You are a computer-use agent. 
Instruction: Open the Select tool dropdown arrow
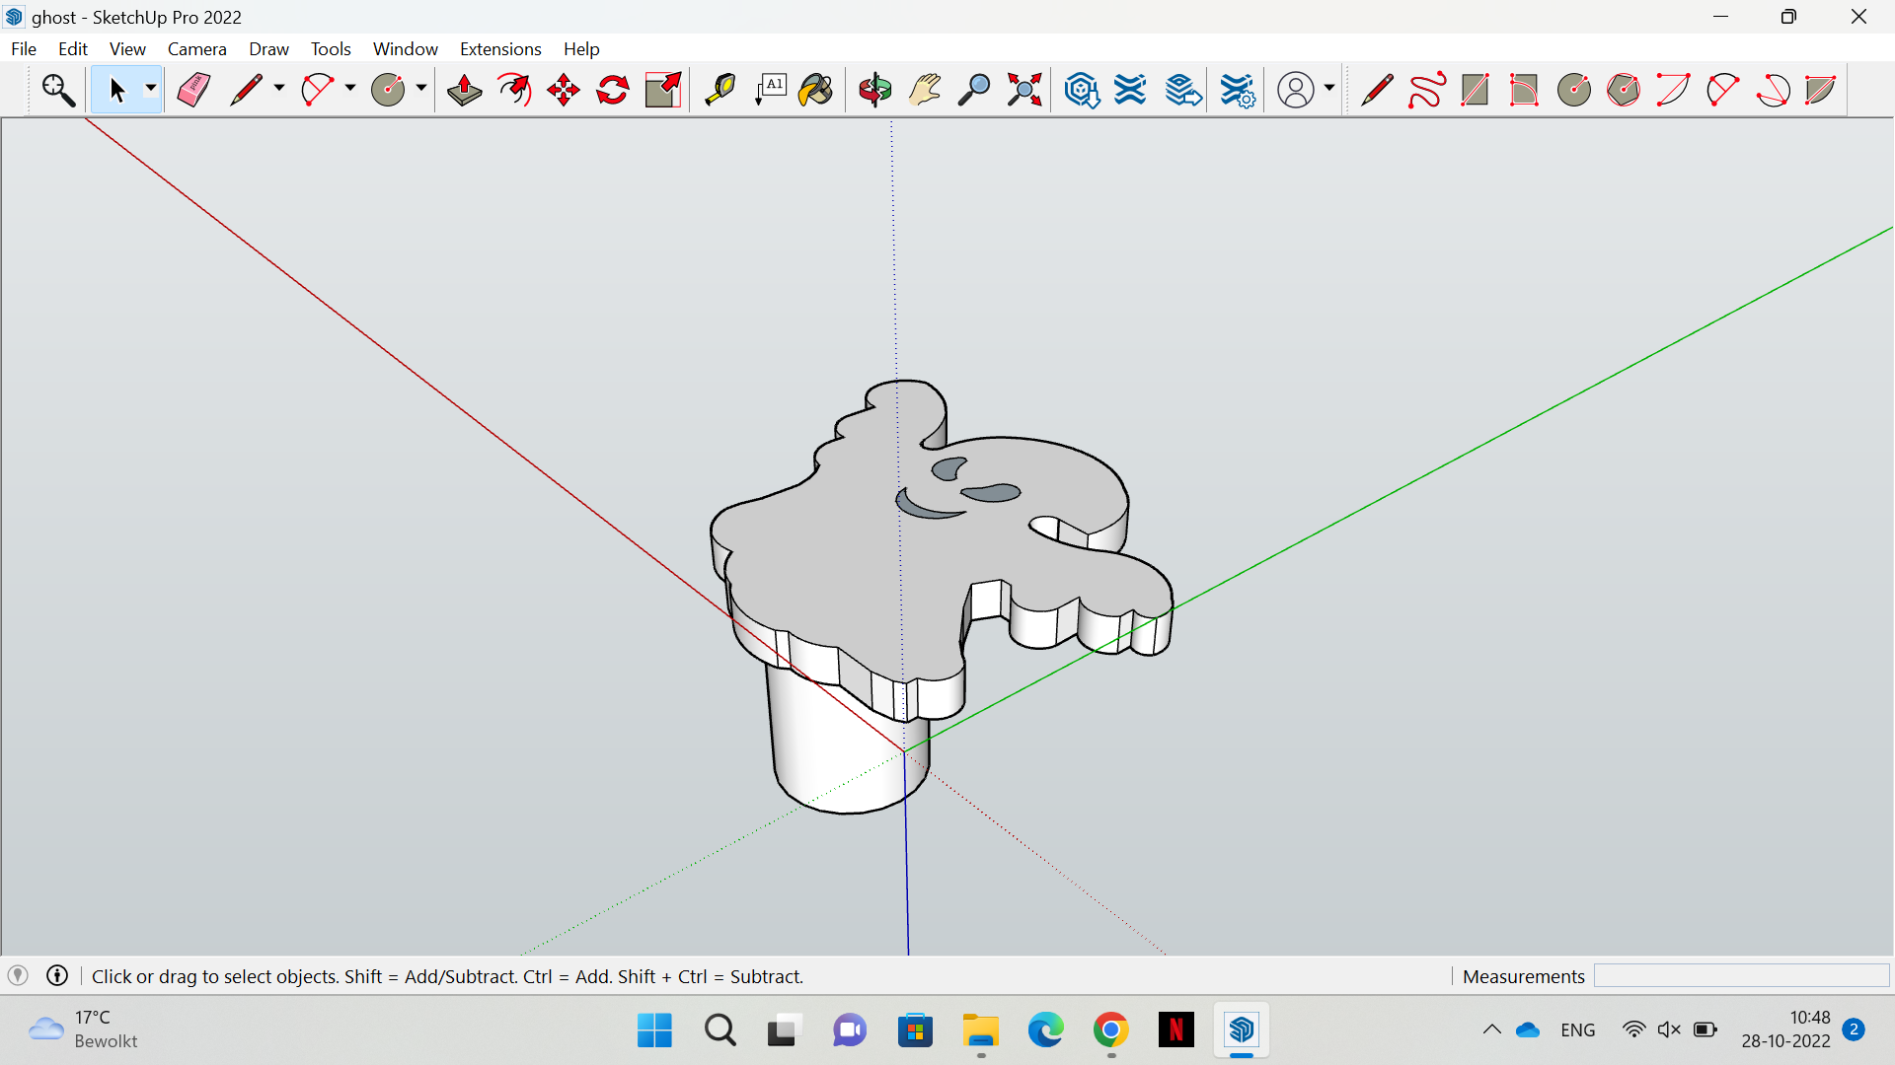click(x=150, y=90)
